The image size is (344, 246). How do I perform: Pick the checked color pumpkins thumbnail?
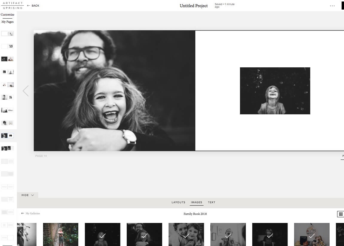[x=312, y=234]
